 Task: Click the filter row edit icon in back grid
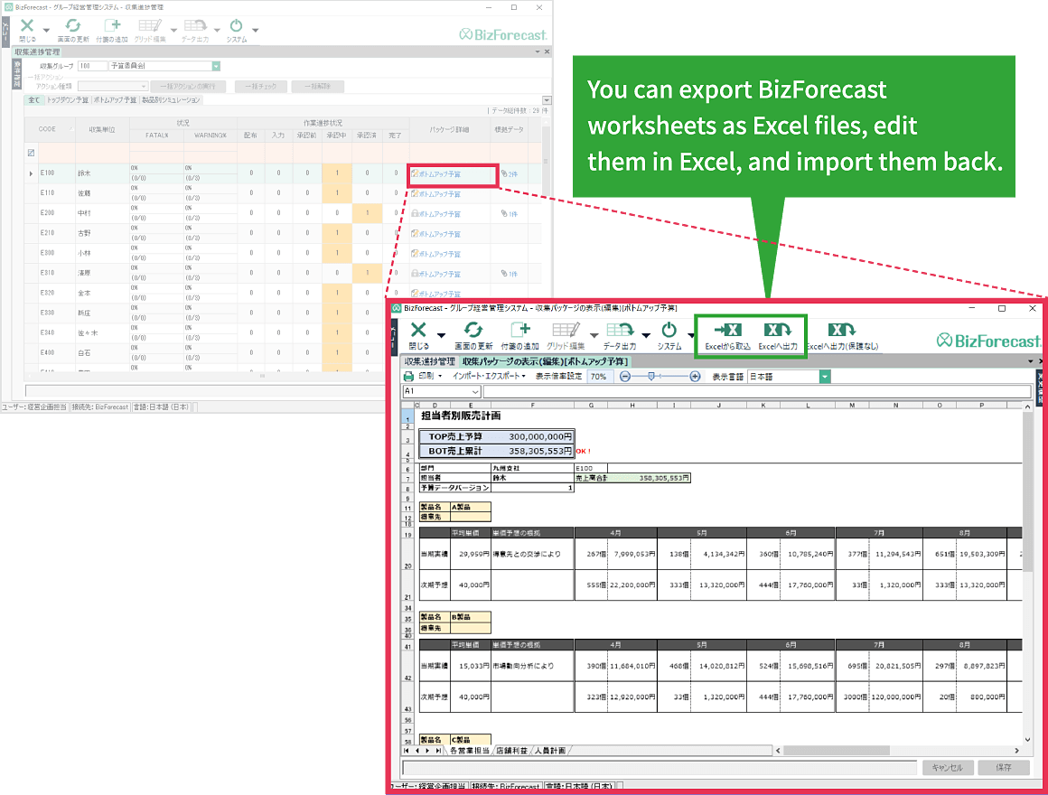pos(31,153)
